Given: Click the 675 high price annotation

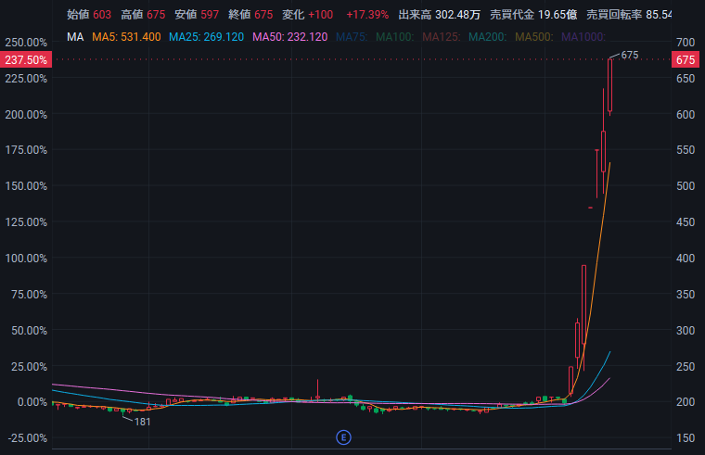Looking at the screenshot, I should pyautogui.click(x=630, y=55).
